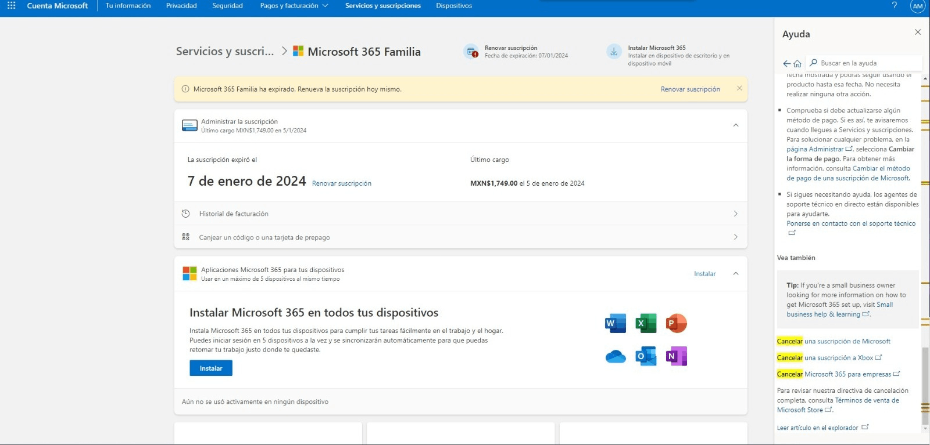The image size is (930, 445).
Task: Click the QR code redeem icon
Action: click(x=186, y=237)
